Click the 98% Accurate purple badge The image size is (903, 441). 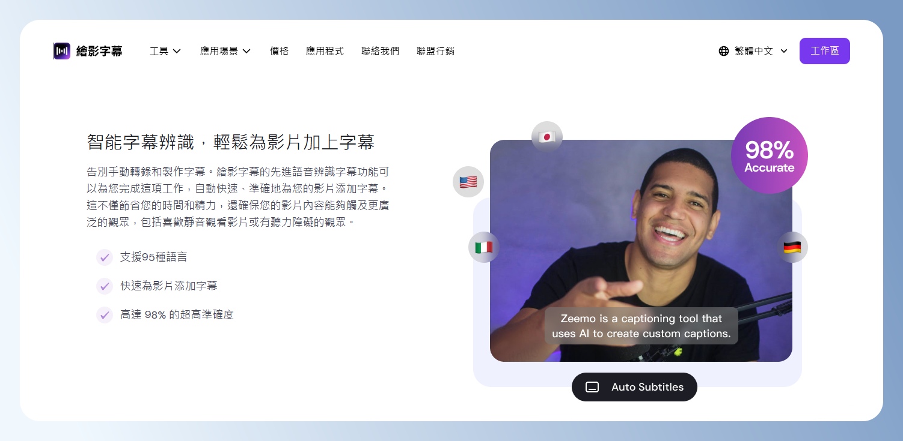pos(770,155)
